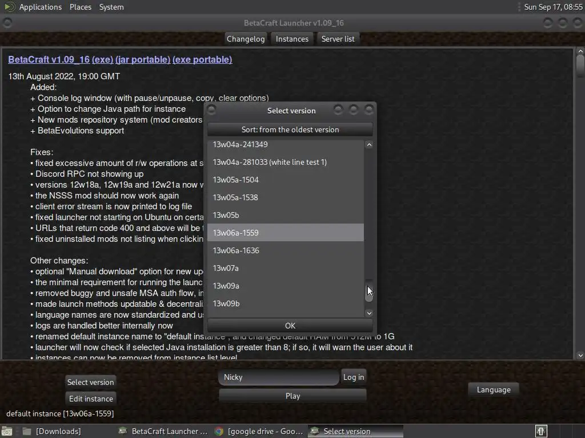Open the BetaCraft v1.09_16 (exe) link
585x438 pixels.
click(x=61, y=59)
